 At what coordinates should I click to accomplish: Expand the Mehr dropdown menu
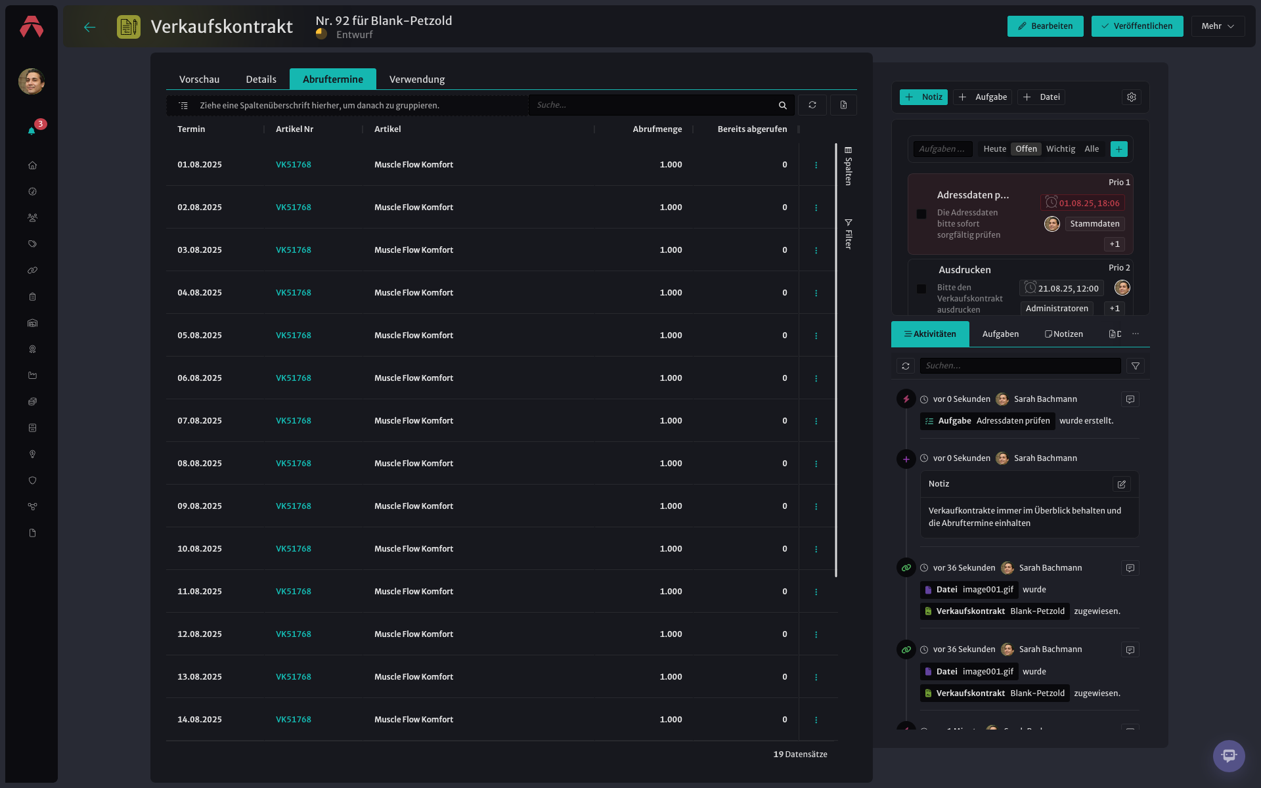coord(1218,26)
